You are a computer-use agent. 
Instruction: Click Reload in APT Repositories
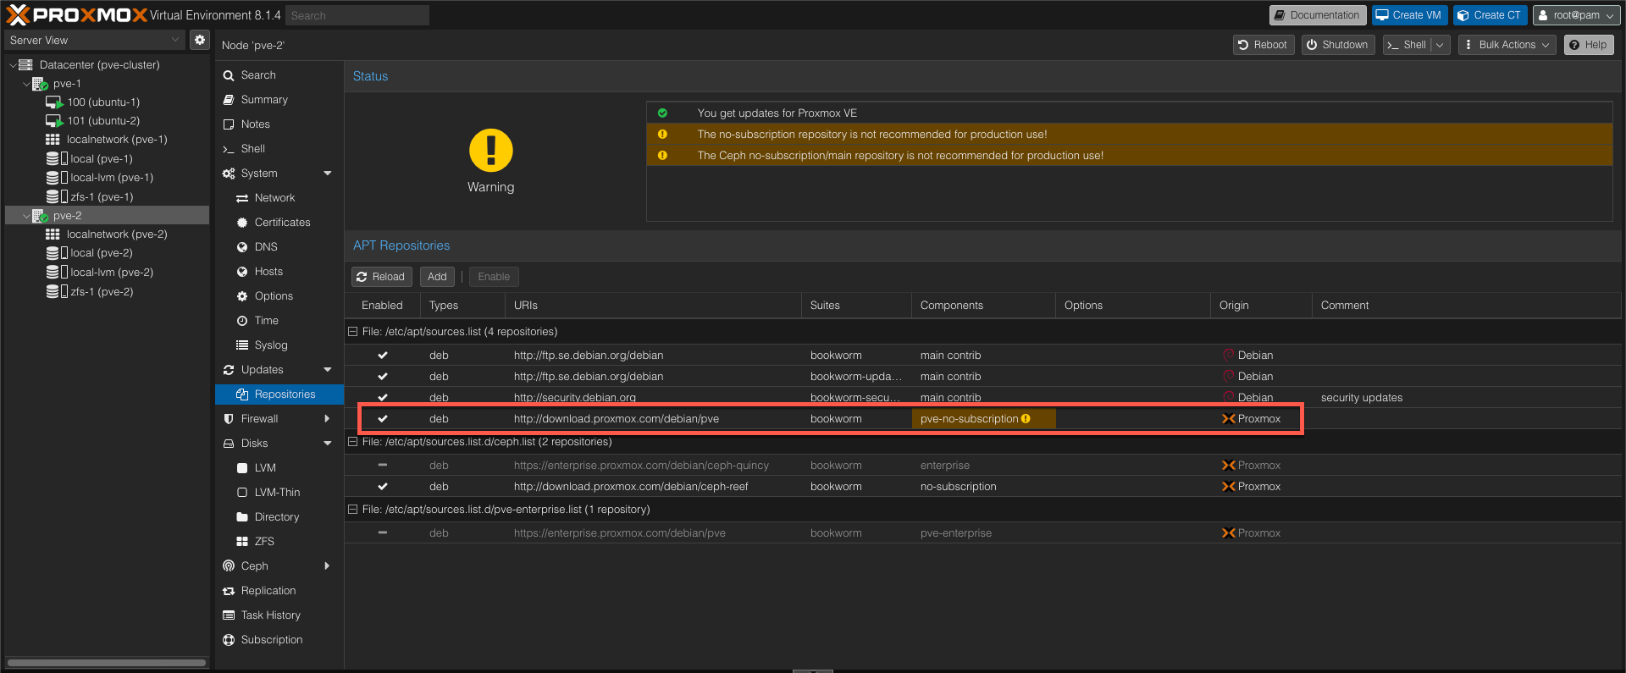pyautogui.click(x=381, y=277)
